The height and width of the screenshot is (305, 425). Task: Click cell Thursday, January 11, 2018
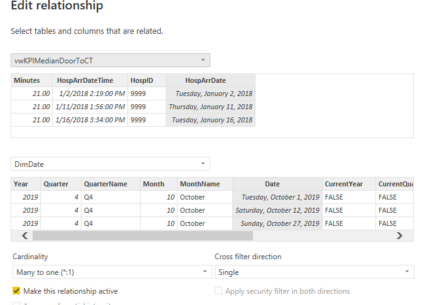[x=210, y=107]
